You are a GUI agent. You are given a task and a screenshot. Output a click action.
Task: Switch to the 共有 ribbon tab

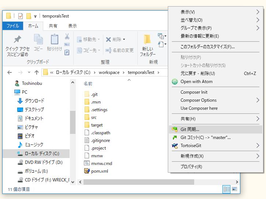53,26
